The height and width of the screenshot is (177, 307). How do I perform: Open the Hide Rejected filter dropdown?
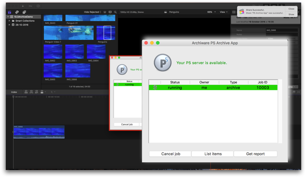(92, 12)
